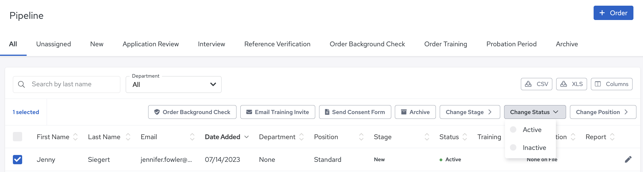Image resolution: width=643 pixels, height=172 pixels.
Task: Click the last name Siegert cell
Action: pos(99,159)
